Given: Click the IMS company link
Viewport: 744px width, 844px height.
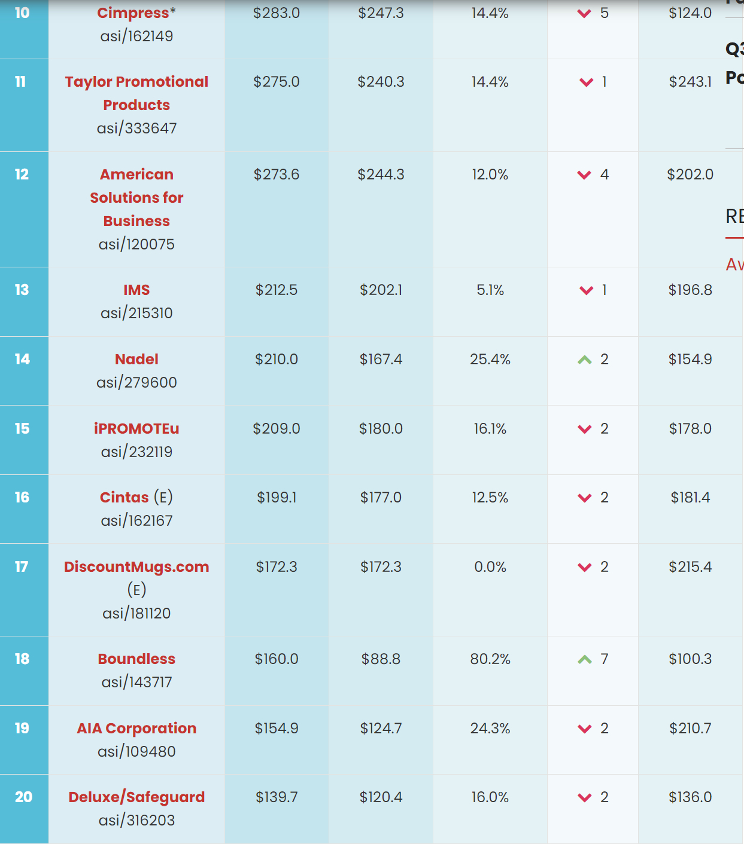Looking at the screenshot, I should (136, 290).
